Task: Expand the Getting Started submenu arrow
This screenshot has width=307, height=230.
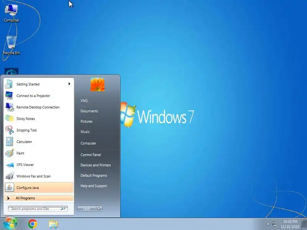Action: tap(69, 84)
